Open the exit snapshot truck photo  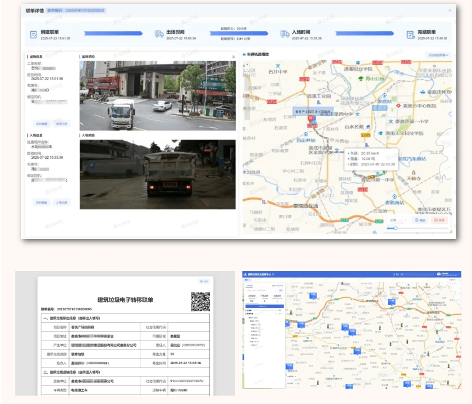pyautogui.click(x=157, y=95)
